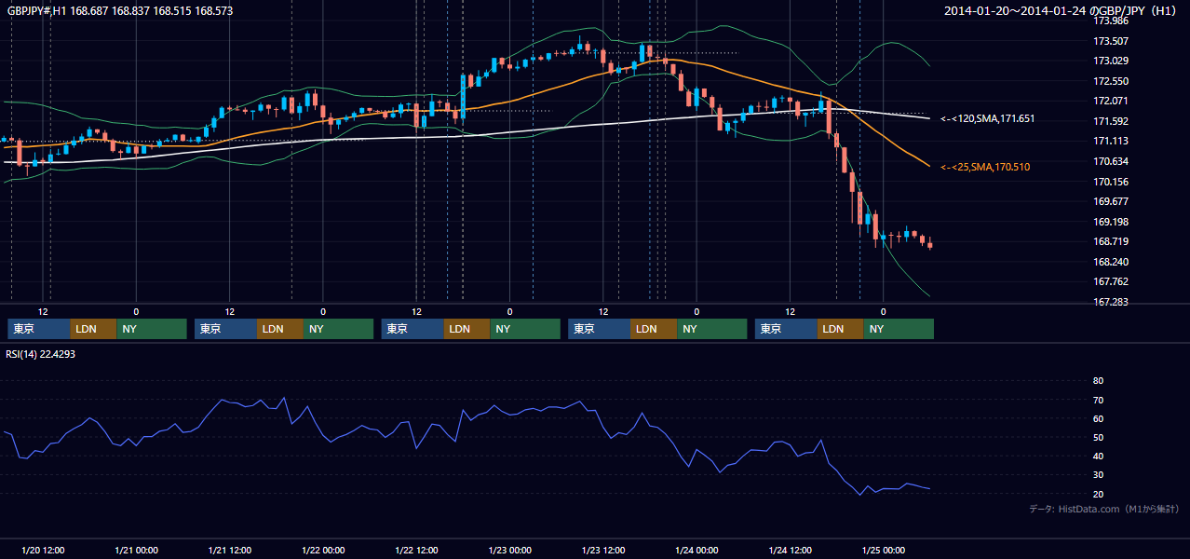Select the chart title with the 2014-01-20〜2014-01-24 date range
The height and width of the screenshot is (559, 1190).
click(1062, 11)
